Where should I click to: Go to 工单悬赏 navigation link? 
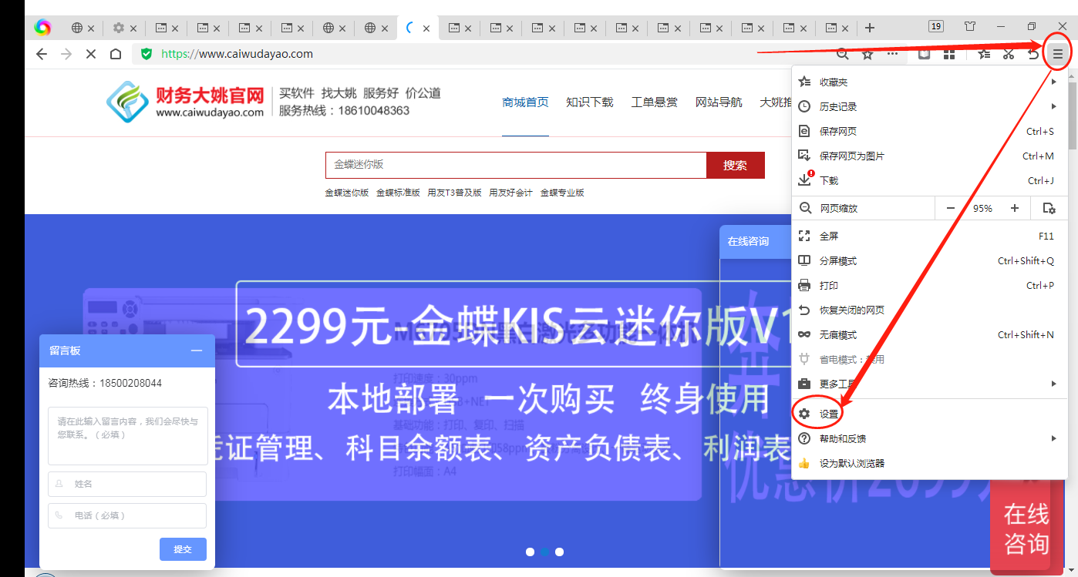[655, 102]
